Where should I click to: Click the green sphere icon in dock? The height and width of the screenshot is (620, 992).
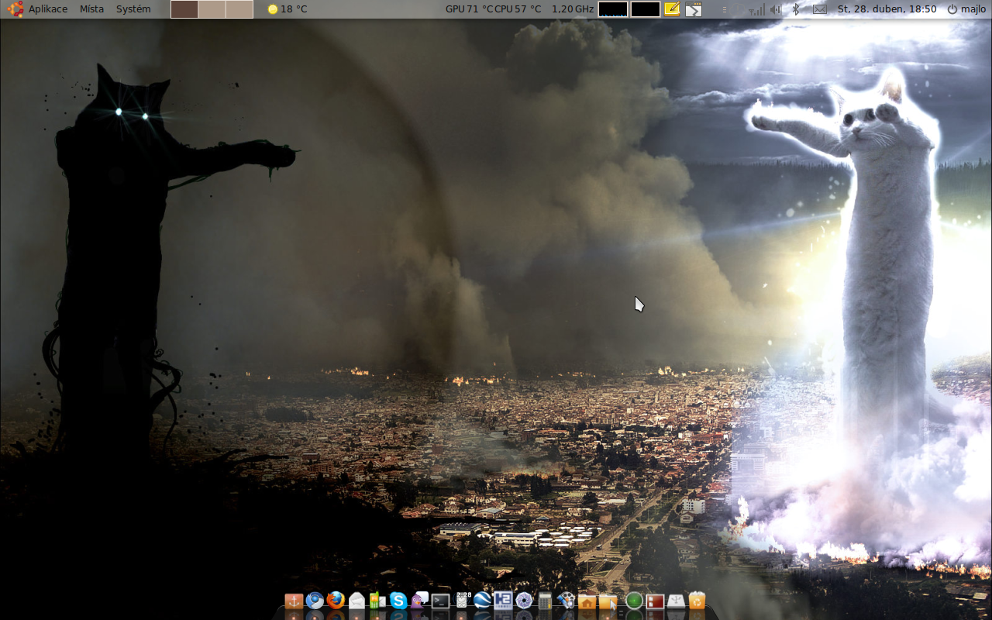coord(635,601)
